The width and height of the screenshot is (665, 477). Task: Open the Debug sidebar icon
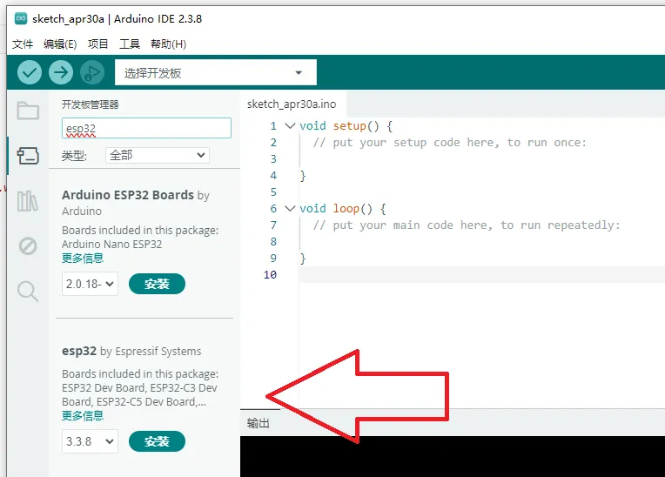(x=28, y=246)
